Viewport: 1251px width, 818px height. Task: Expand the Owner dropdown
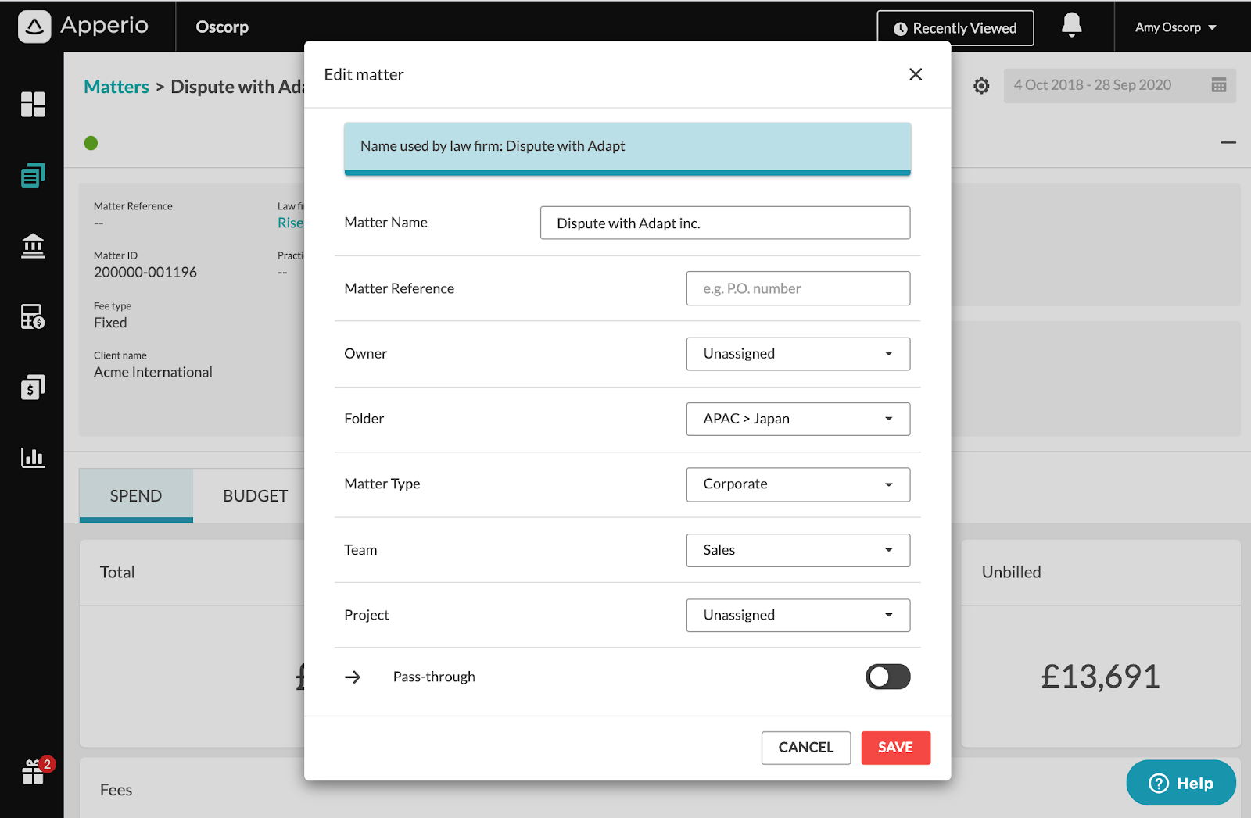pos(798,354)
